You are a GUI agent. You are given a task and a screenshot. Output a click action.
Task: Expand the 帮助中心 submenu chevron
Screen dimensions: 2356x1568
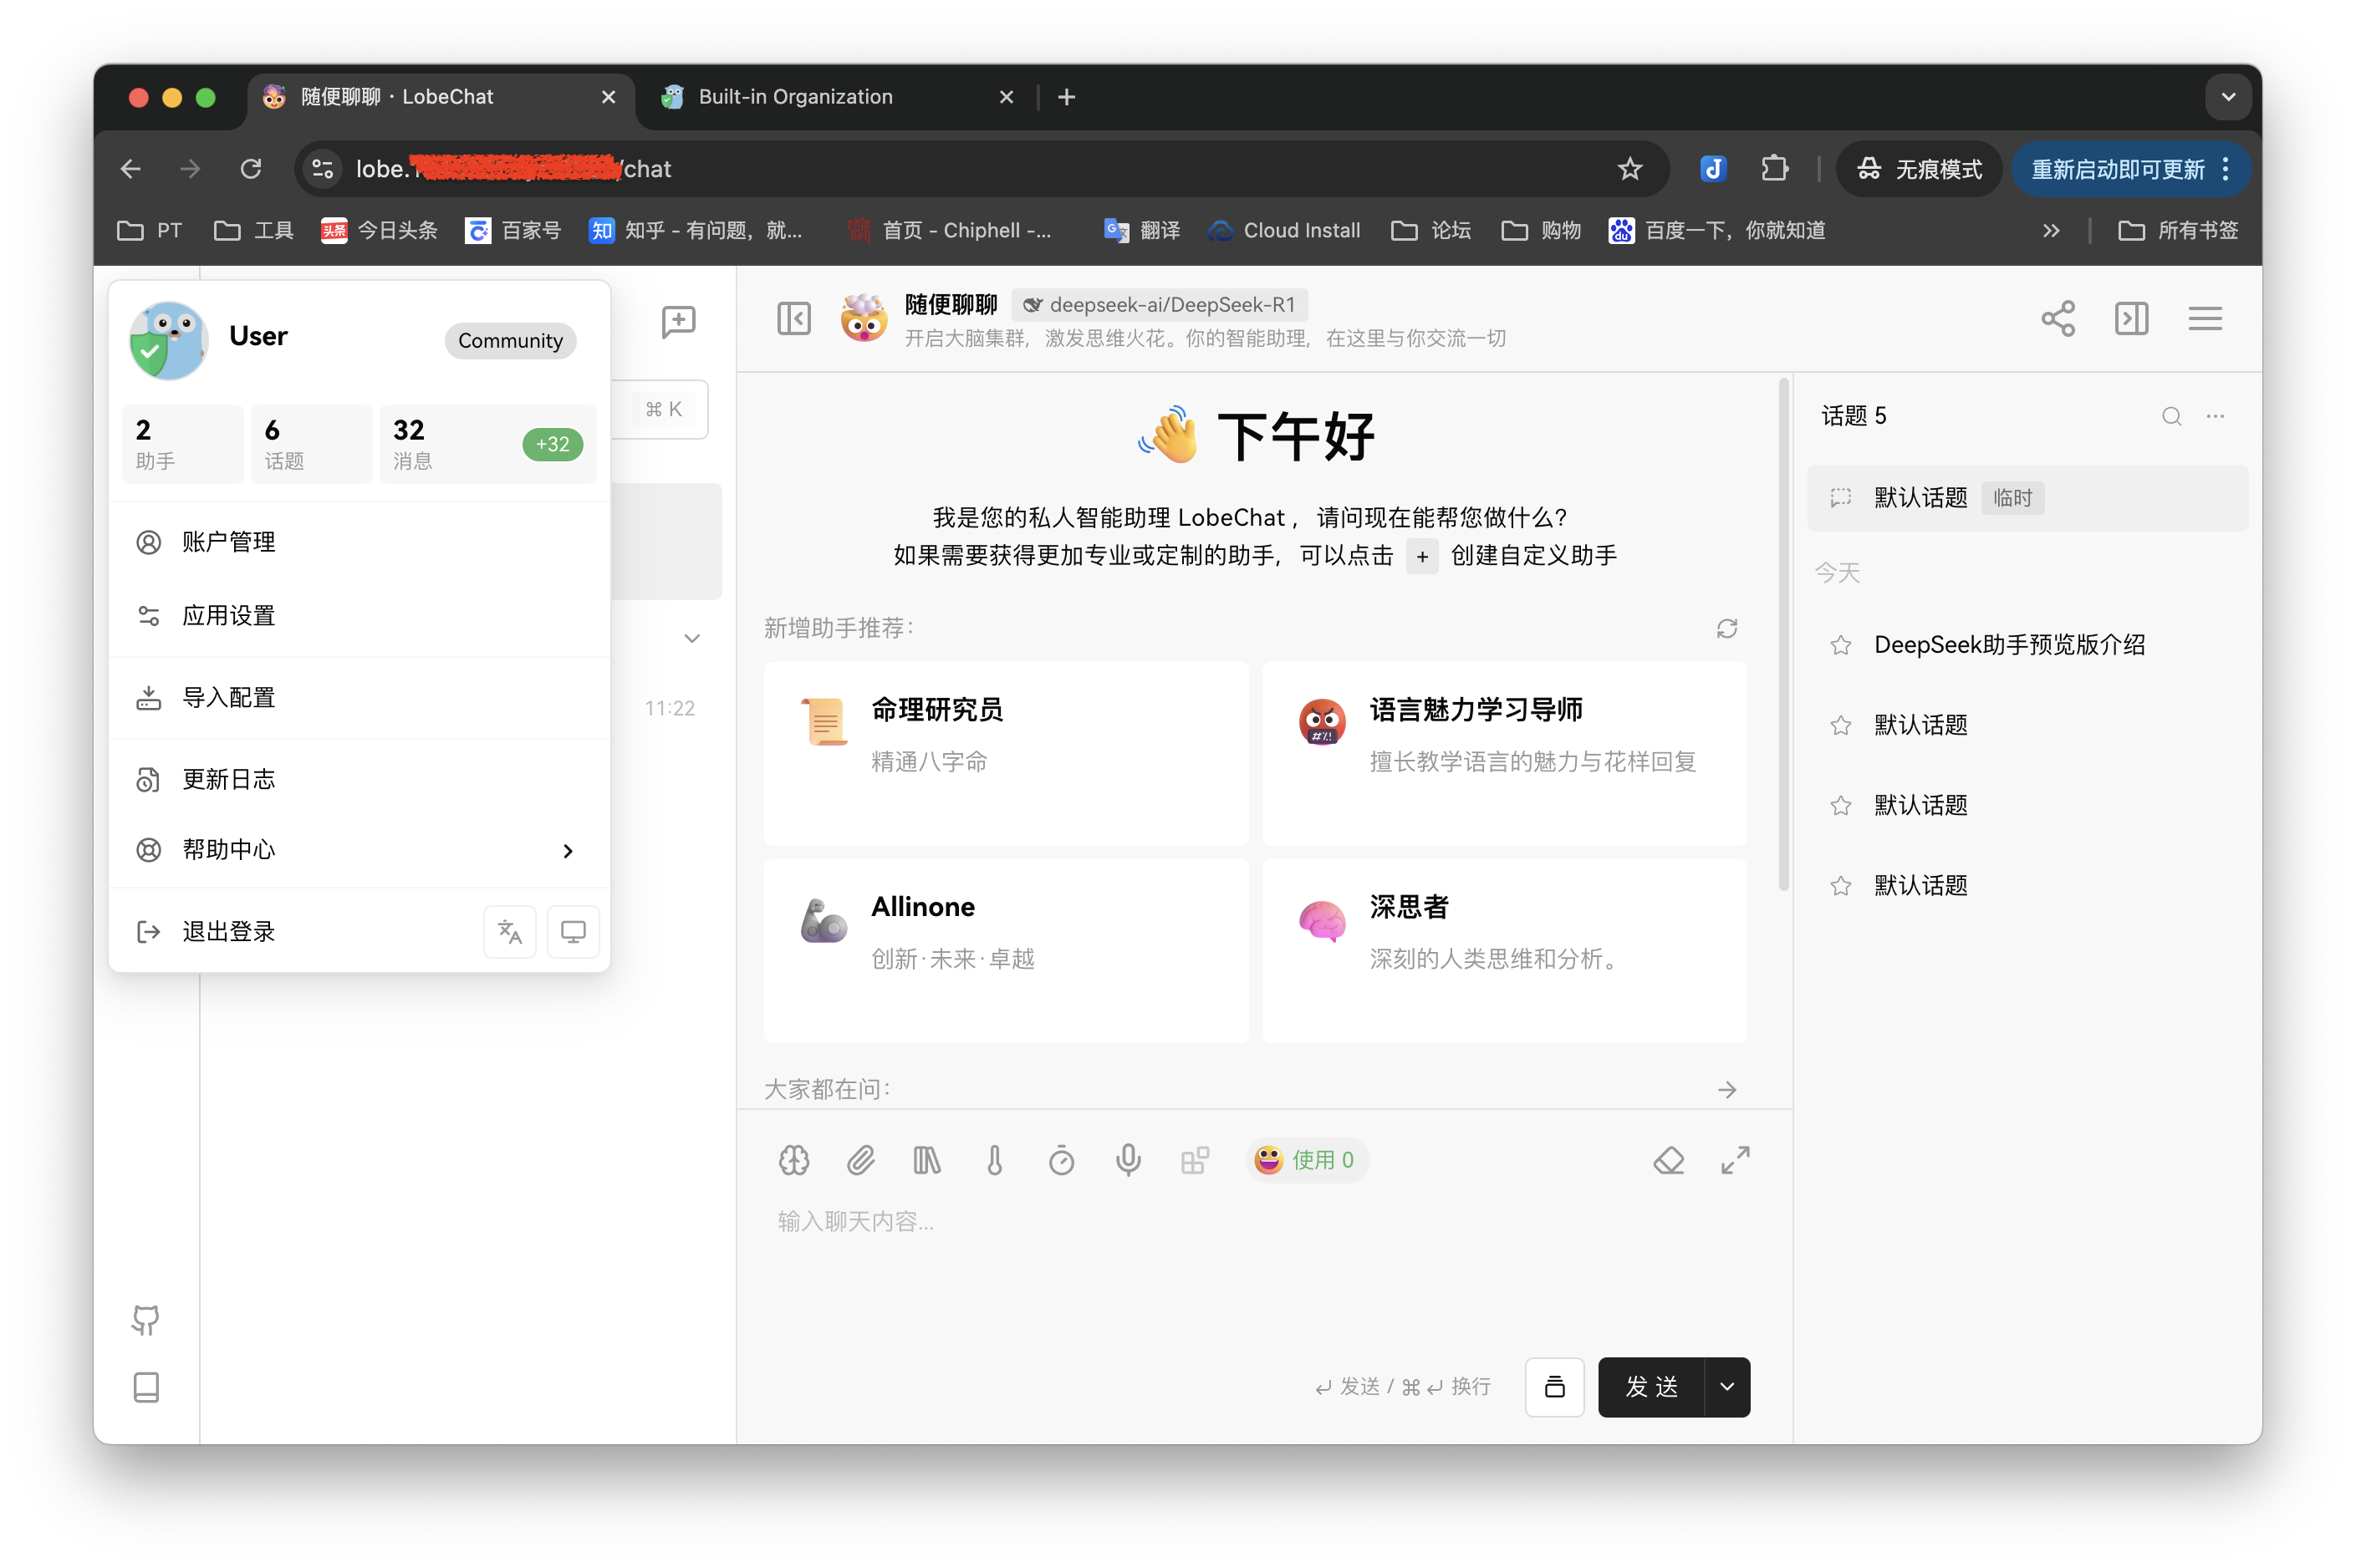point(568,851)
